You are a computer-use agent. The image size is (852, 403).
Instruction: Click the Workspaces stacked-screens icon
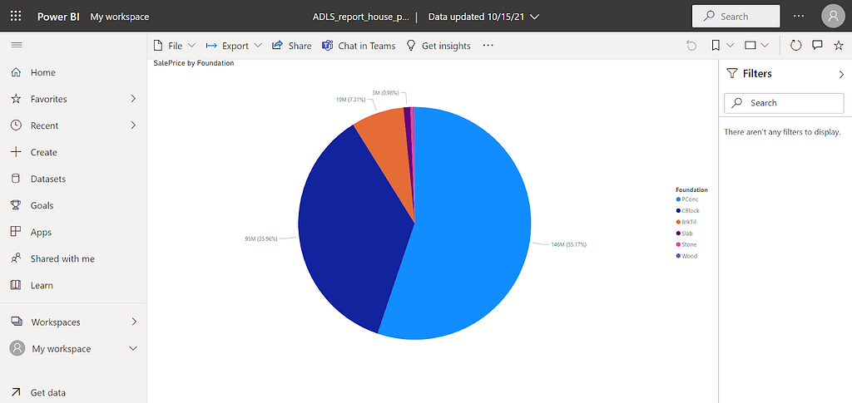[17, 322]
